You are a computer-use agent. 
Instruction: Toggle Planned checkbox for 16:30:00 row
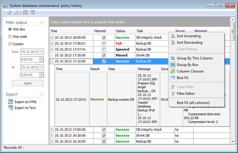pyautogui.click(x=104, y=136)
